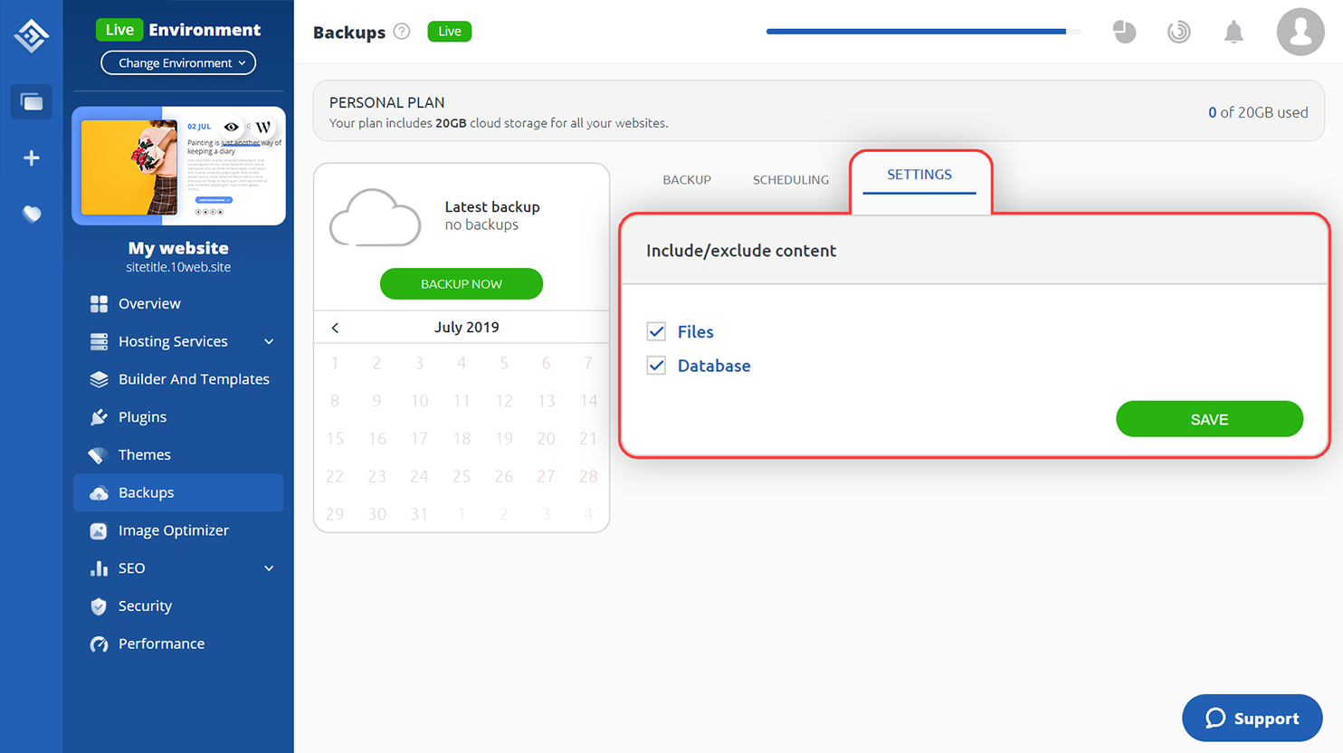
Task: Expand the Hosting Services menu
Action: [x=269, y=342]
